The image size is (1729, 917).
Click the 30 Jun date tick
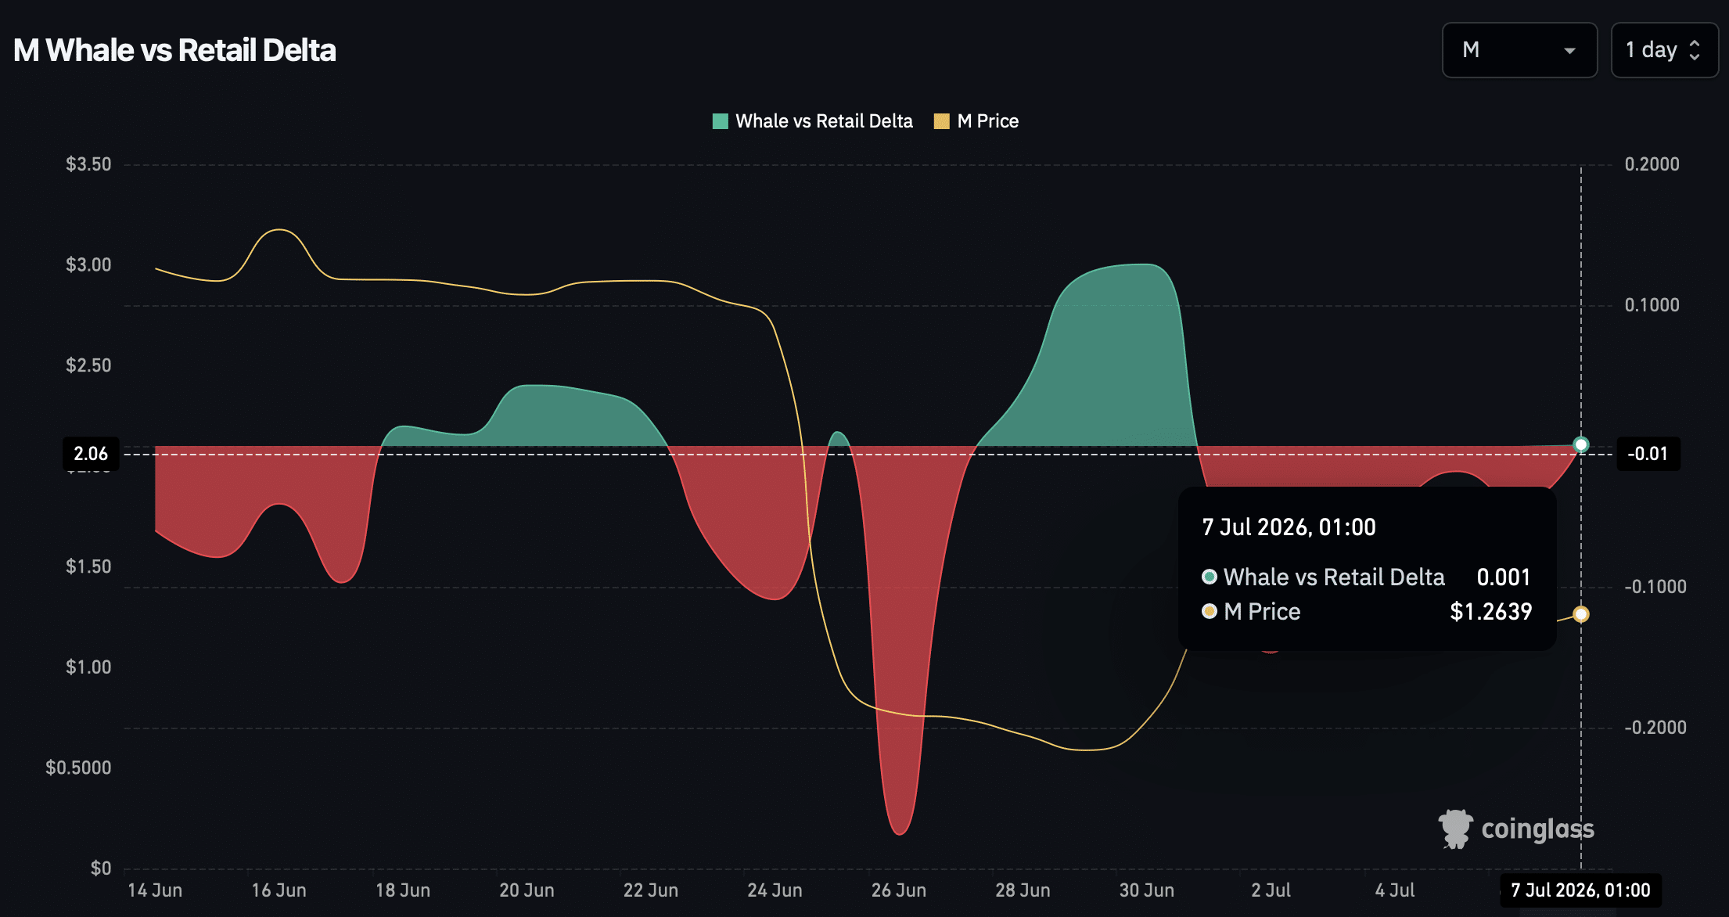[x=1146, y=890]
